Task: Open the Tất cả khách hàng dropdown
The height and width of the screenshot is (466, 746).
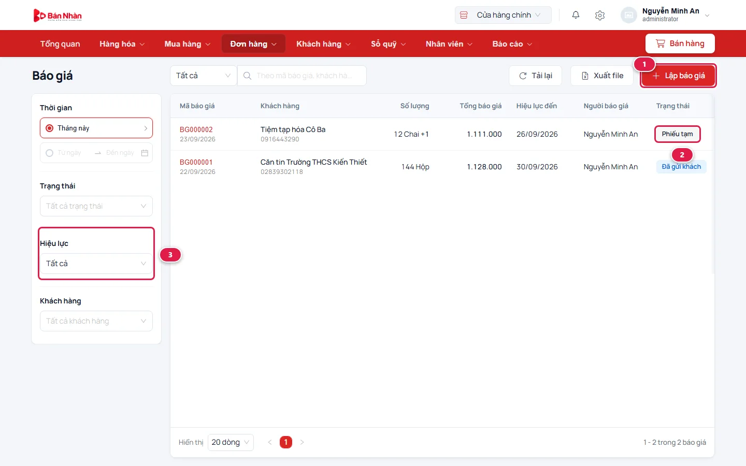Action: 96,321
